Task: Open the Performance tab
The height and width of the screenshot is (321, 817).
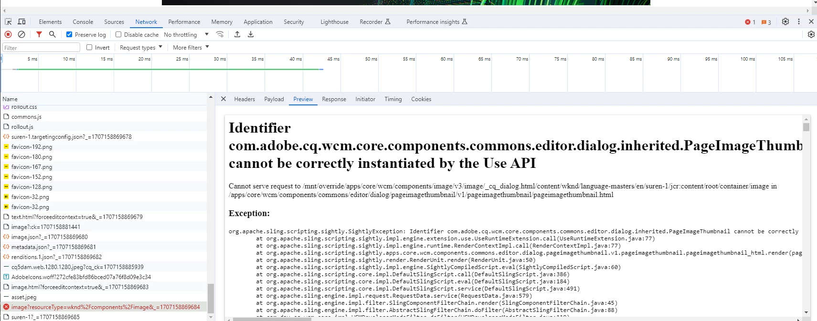Action: (184, 22)
